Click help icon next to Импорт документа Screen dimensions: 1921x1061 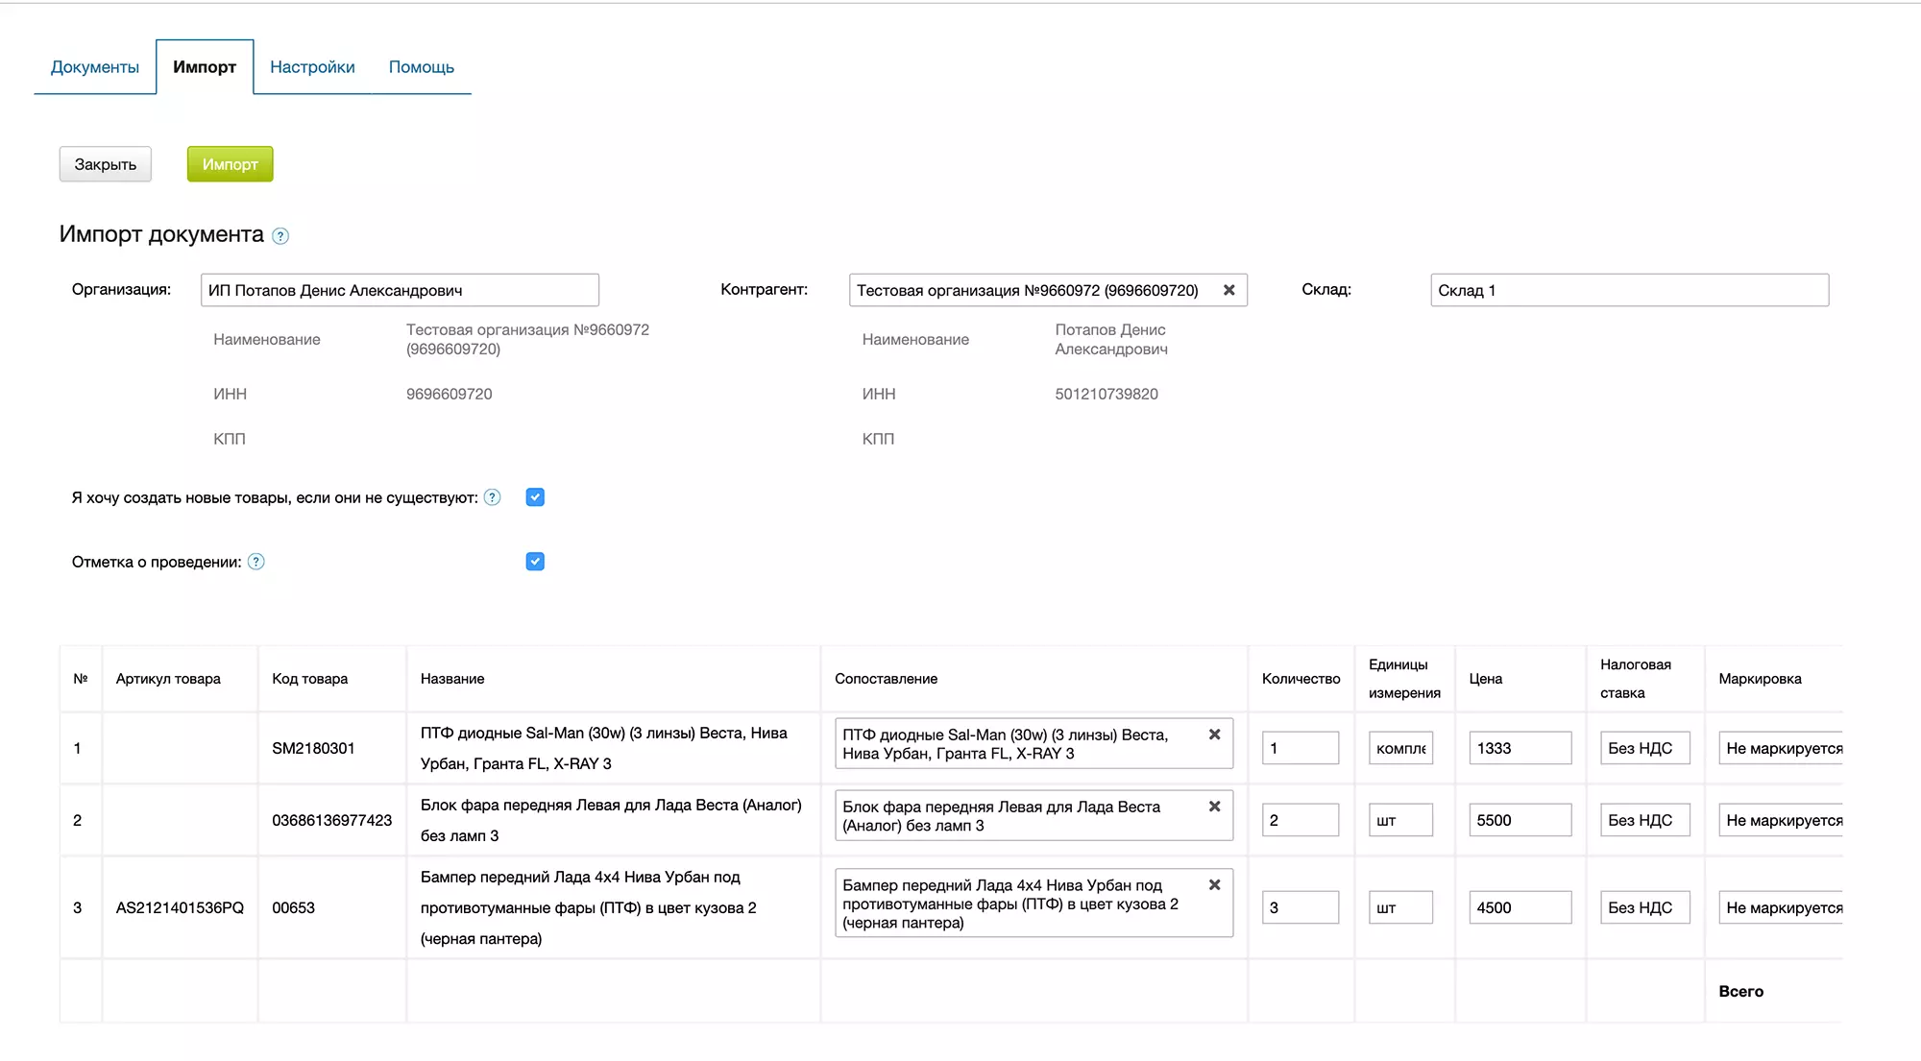point(280,236)
